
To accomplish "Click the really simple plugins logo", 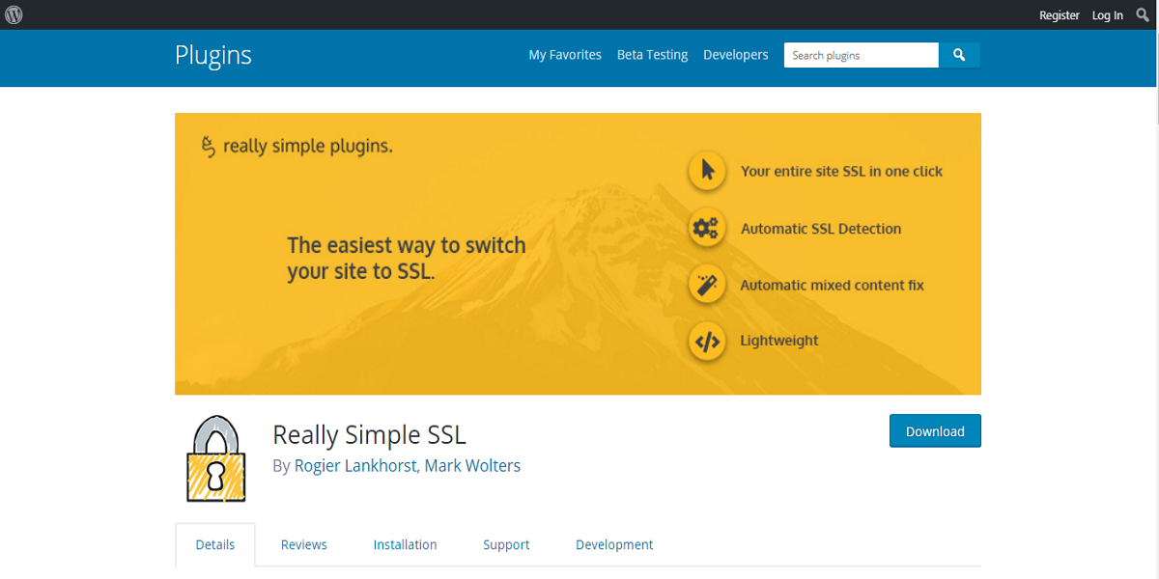I will click(297, 147).
